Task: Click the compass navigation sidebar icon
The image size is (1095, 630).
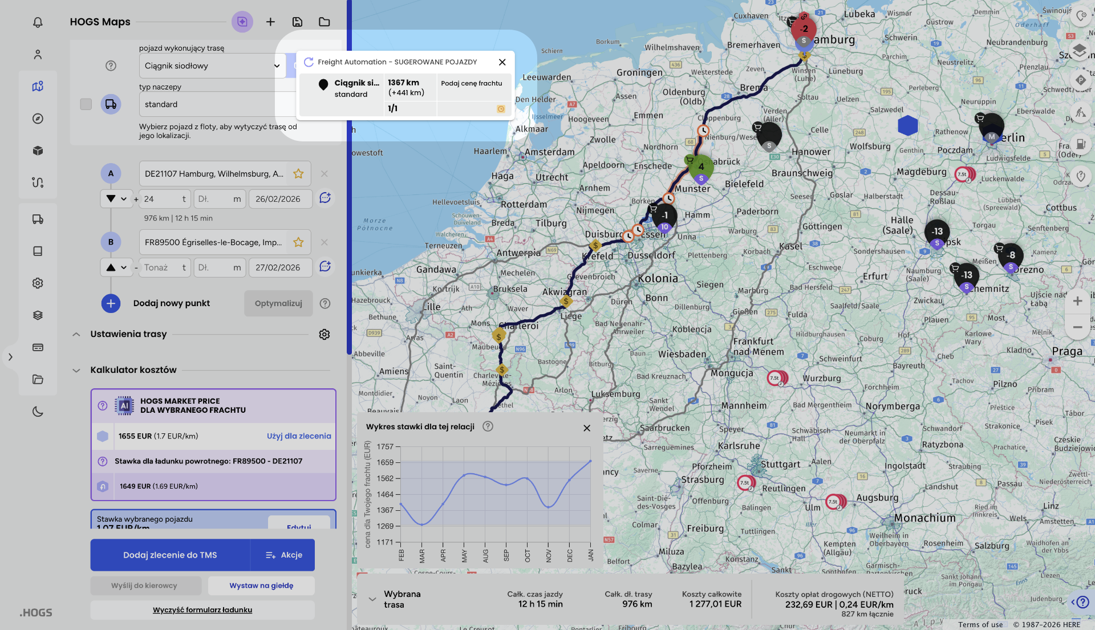Action: 38,119
